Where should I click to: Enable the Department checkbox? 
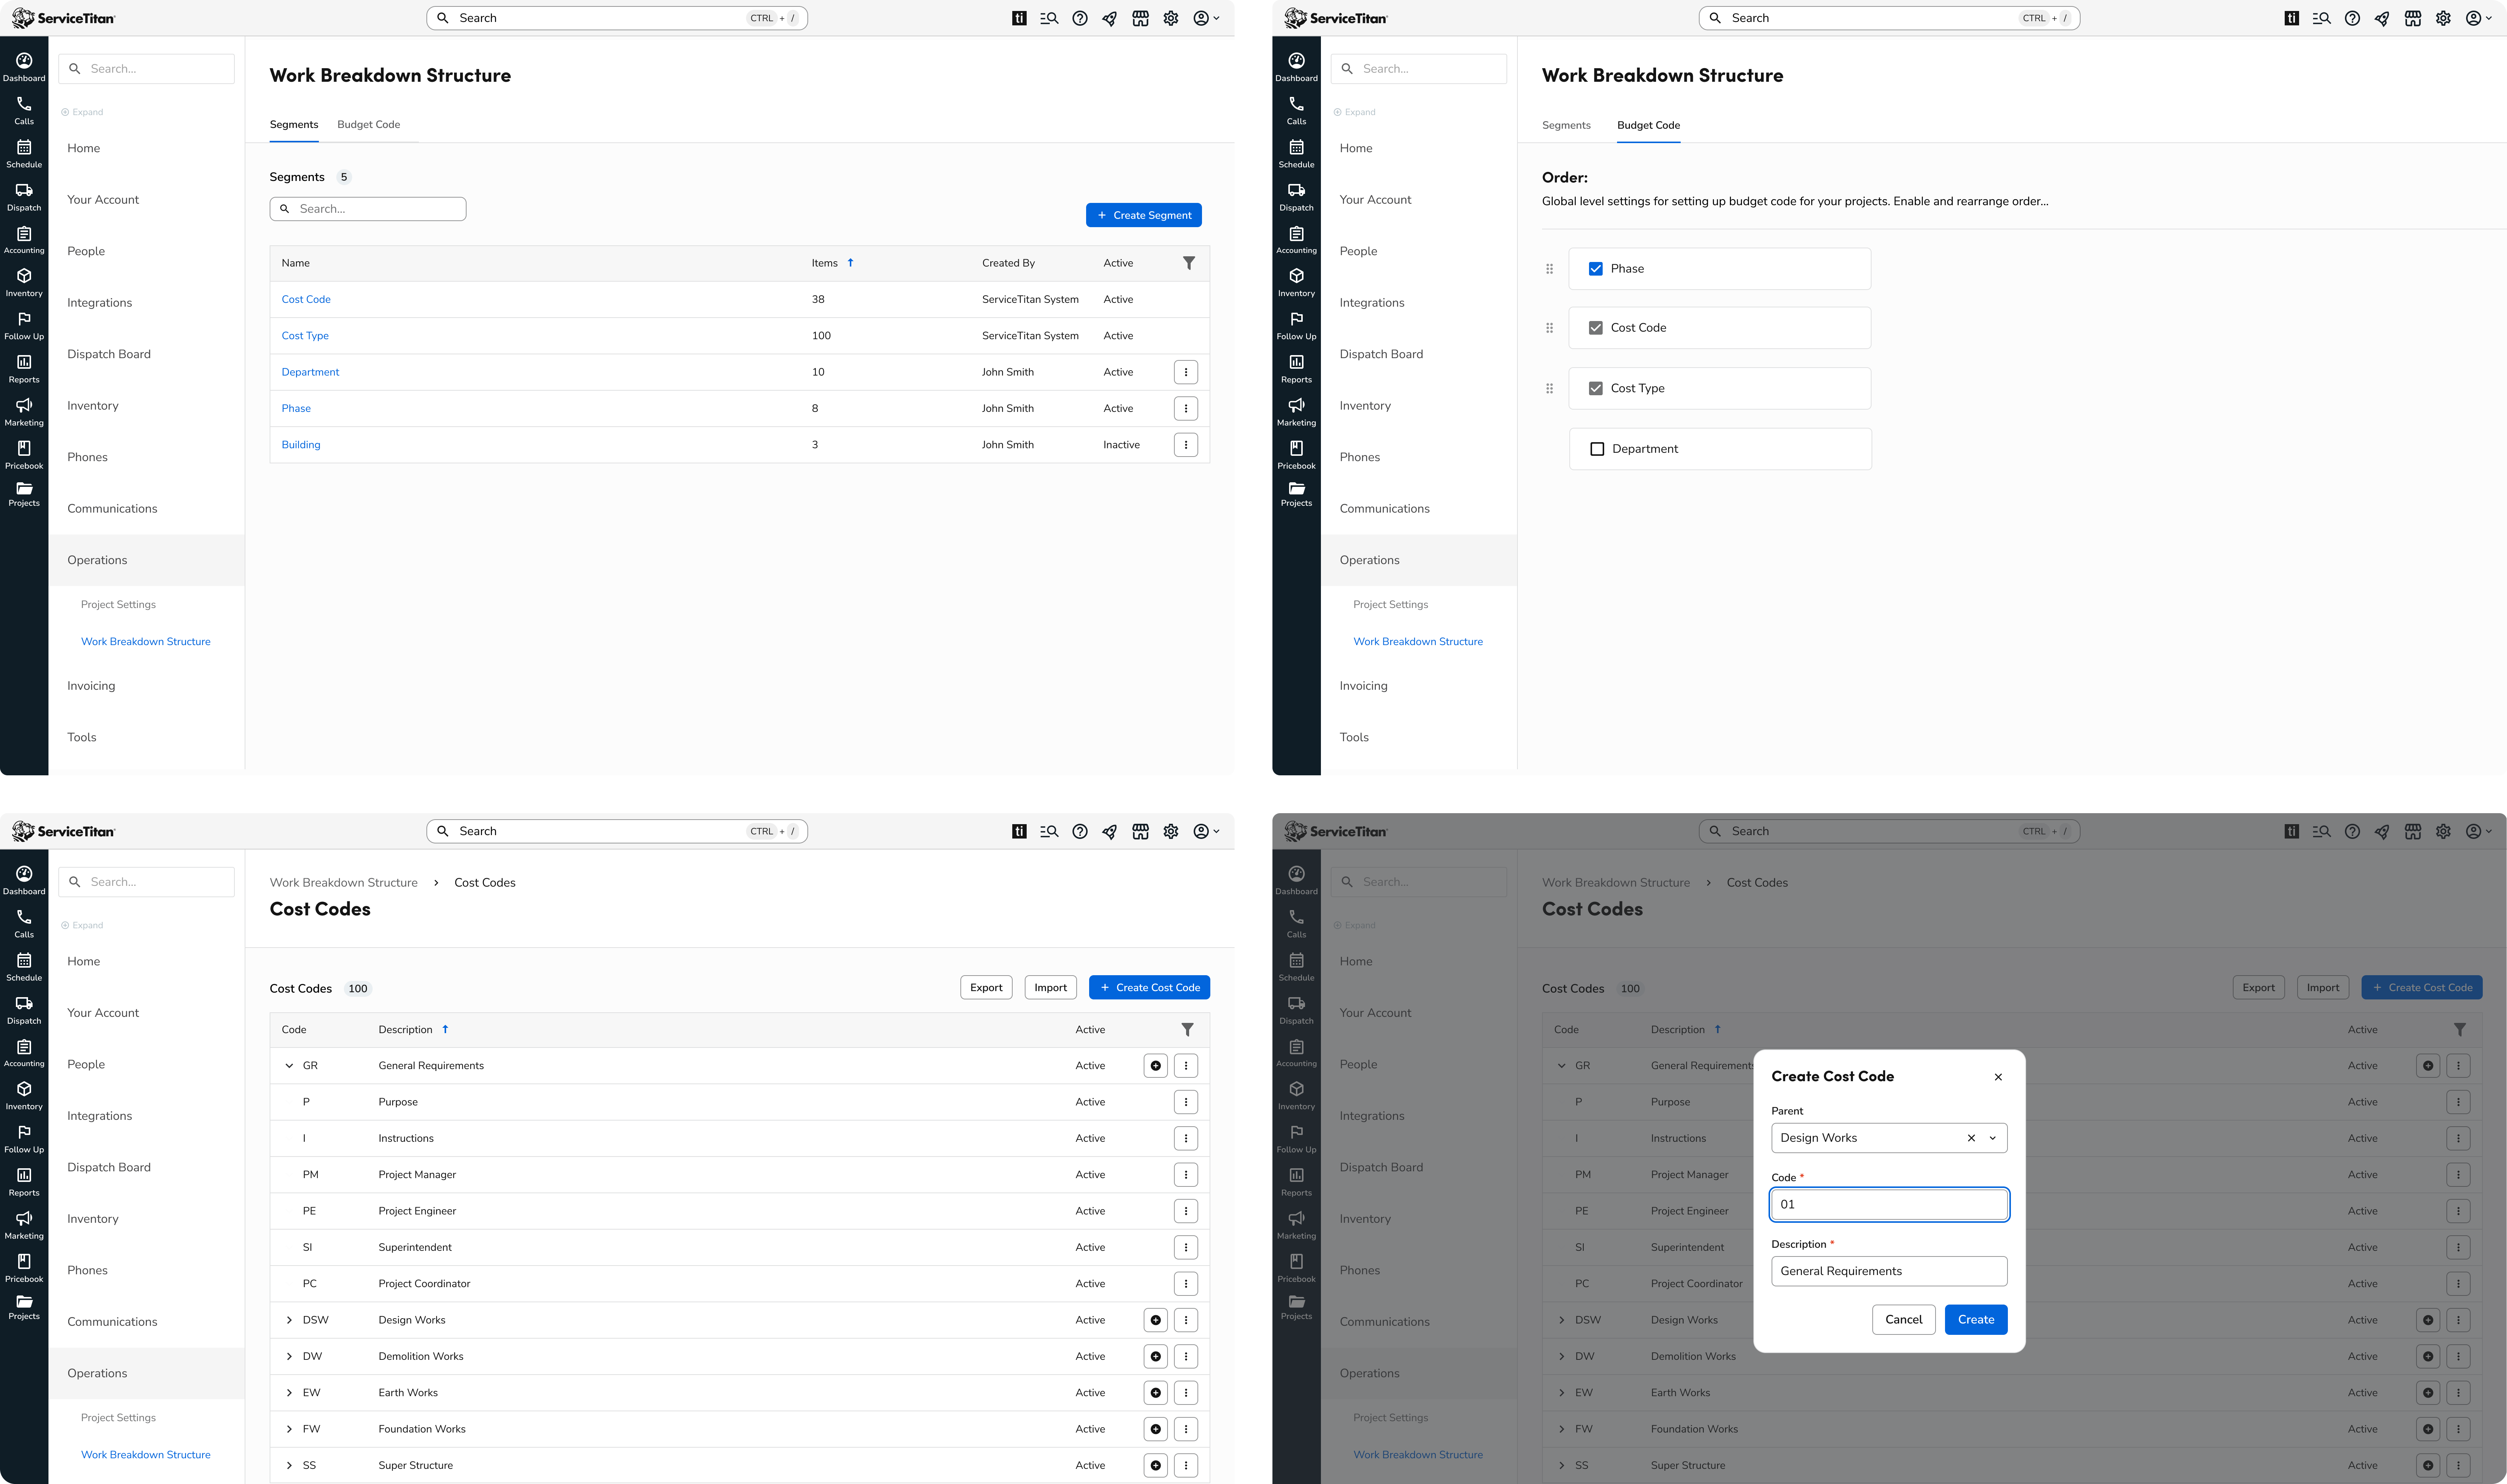click(1598, 449)
